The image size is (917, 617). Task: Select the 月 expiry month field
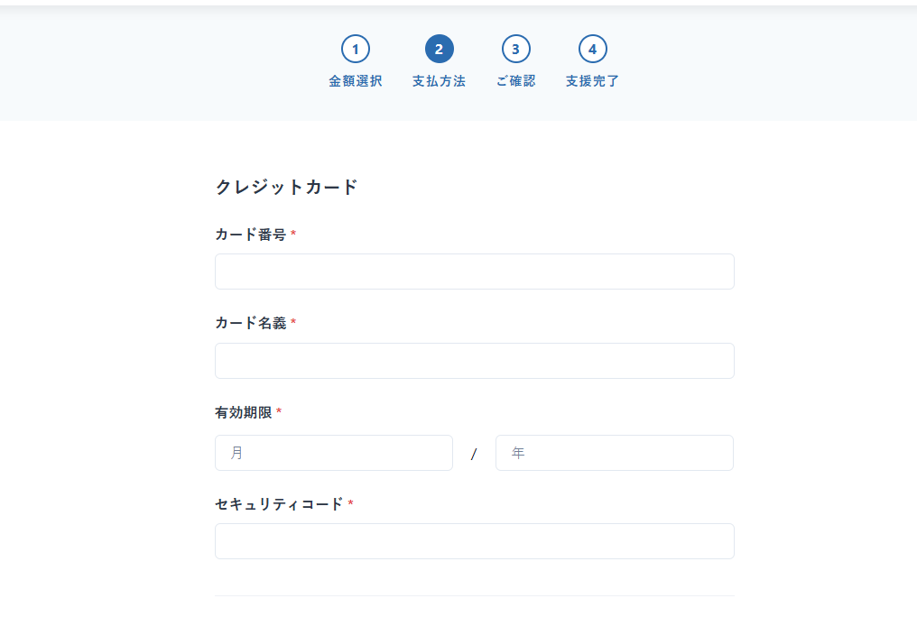coord(333,453)
